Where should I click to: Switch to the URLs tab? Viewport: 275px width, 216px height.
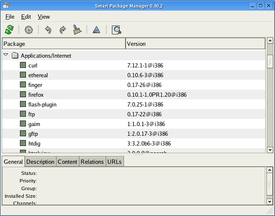coord(115,162)
